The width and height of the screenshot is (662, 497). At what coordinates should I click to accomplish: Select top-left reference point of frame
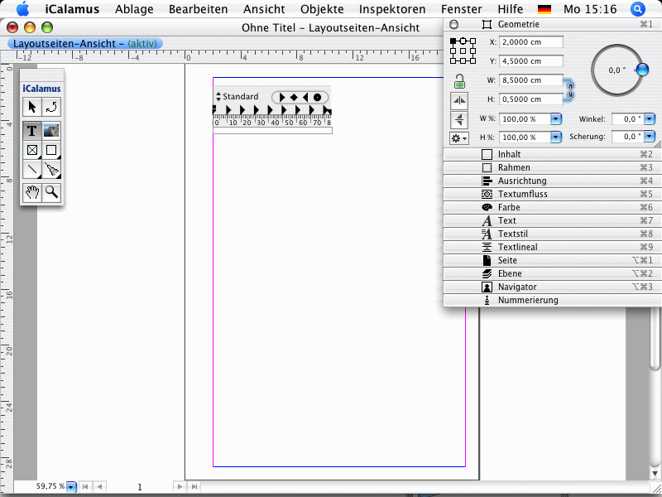click(x=452, y=41)
